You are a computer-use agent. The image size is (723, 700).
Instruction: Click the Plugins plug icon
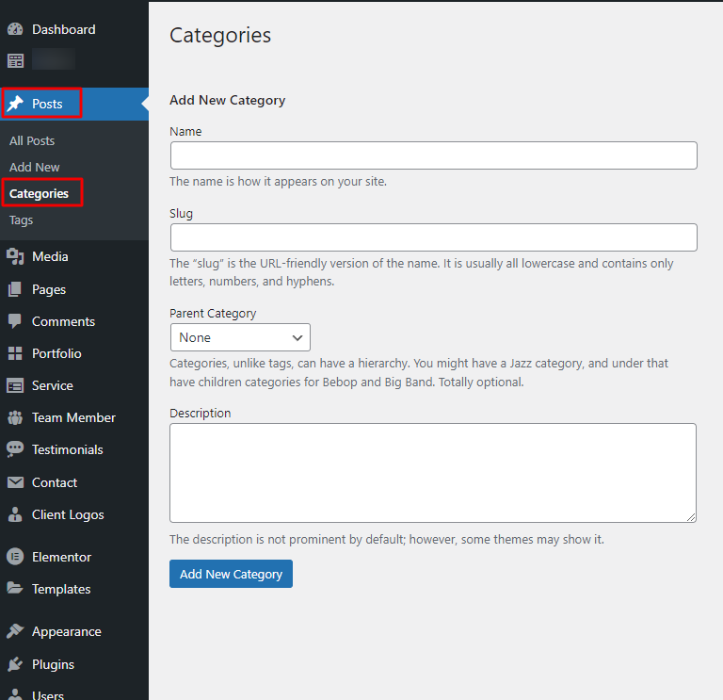pyautogui.click(x=15, y=664)
